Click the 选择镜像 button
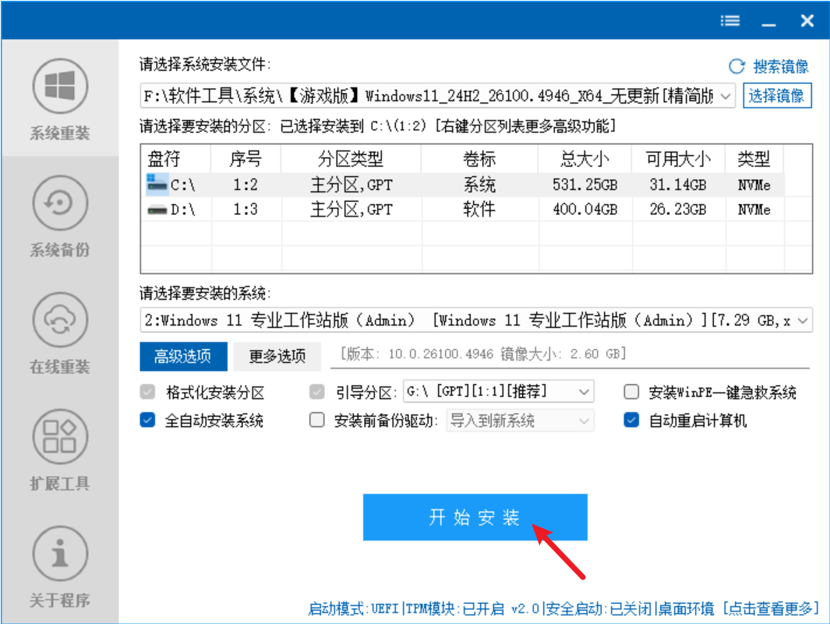The height and width of the screenshot is (624, 830). 776,96
